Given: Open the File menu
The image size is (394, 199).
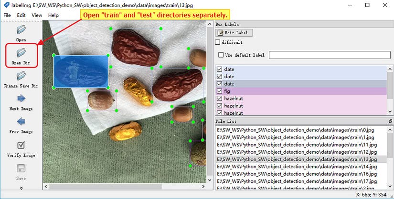Looking at the screenshot, I should 7,15.
